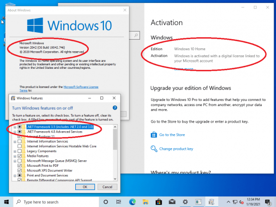Click the Media Features folder icon
The image size is (276, 207).
[24, 156]
